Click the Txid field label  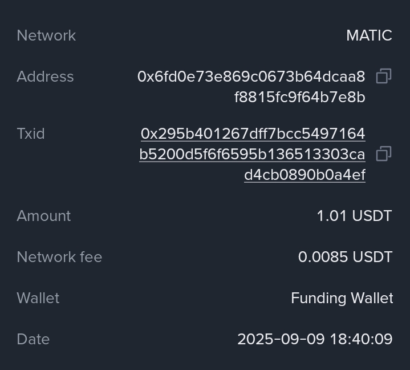pos(31,134)
